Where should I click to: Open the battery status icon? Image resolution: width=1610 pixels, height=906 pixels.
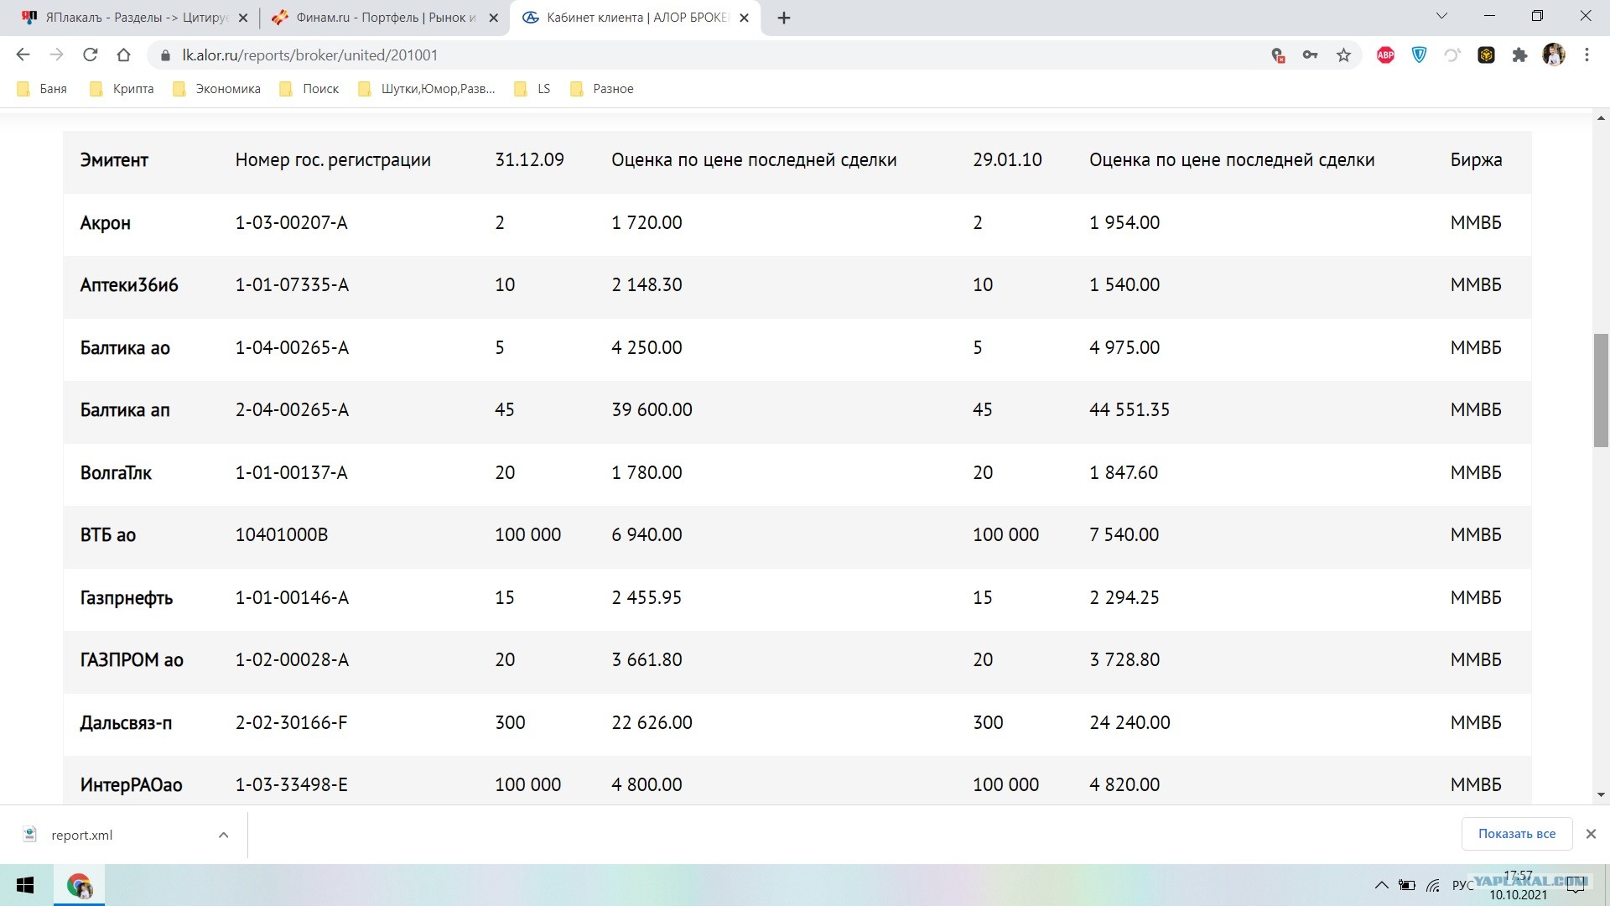(x=1407, y=885)
